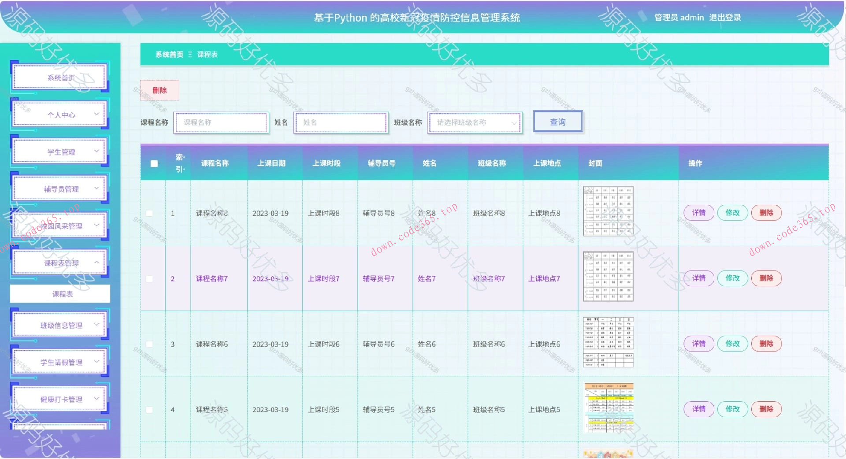Check the checkbox for row 1
The height and width of the screenshot is (459, 846).
click(149, 213)
